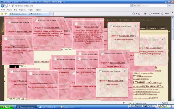Tick 'выключить показ подарков' in the lotus popup

(36, 20)
